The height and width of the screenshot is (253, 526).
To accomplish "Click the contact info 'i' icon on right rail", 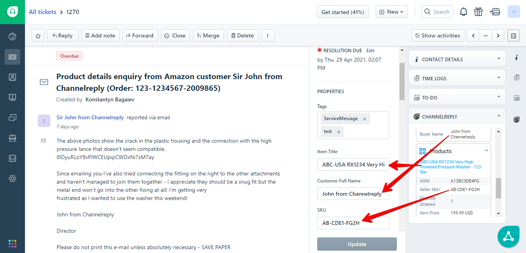I will (x=517, y=58).
